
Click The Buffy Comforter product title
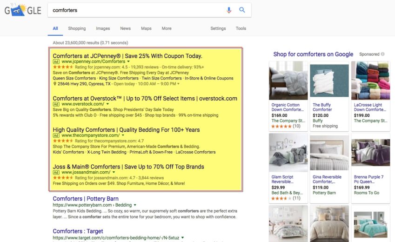coord(322,107)
